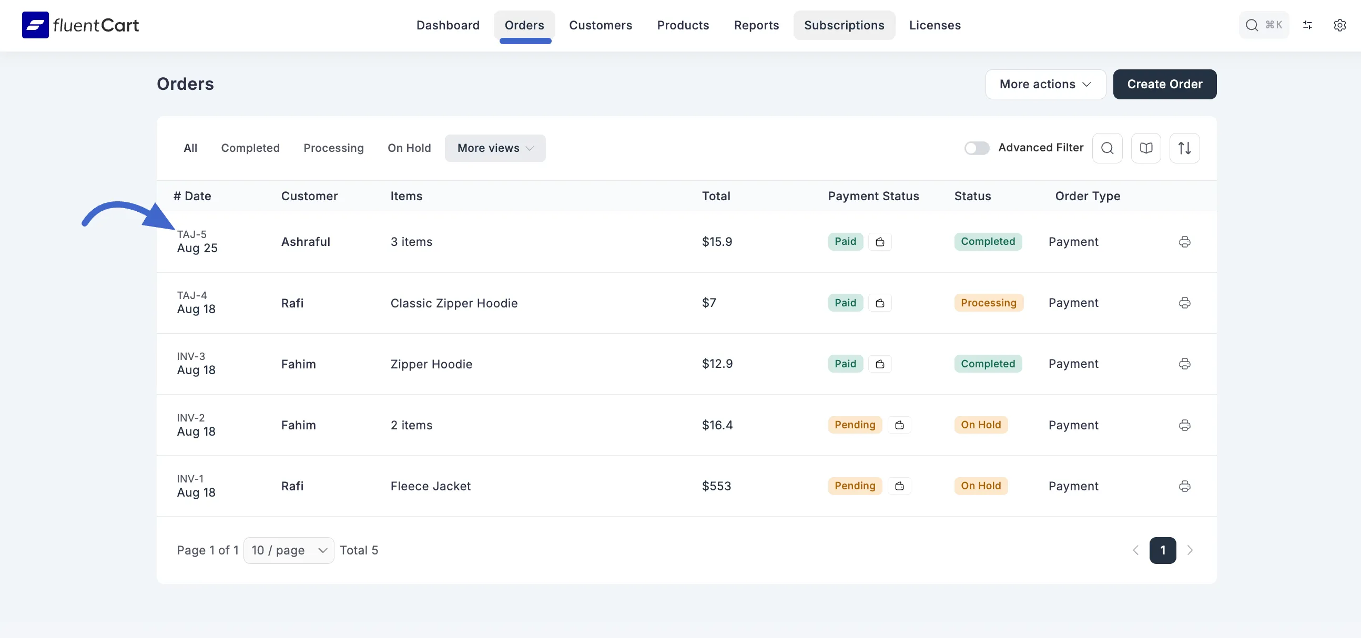
Task: Click the payment icon beside Pending for INV-2
Action: point(899,425)
